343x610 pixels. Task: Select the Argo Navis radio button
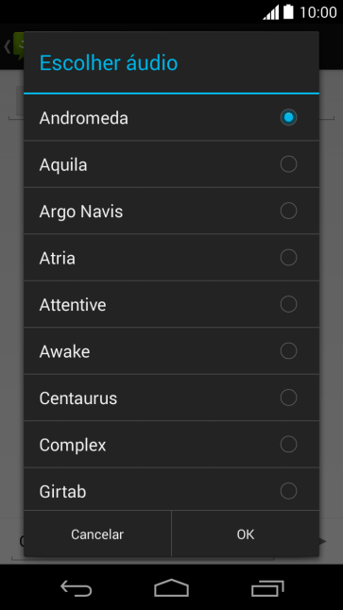click(x=288, y=211)
